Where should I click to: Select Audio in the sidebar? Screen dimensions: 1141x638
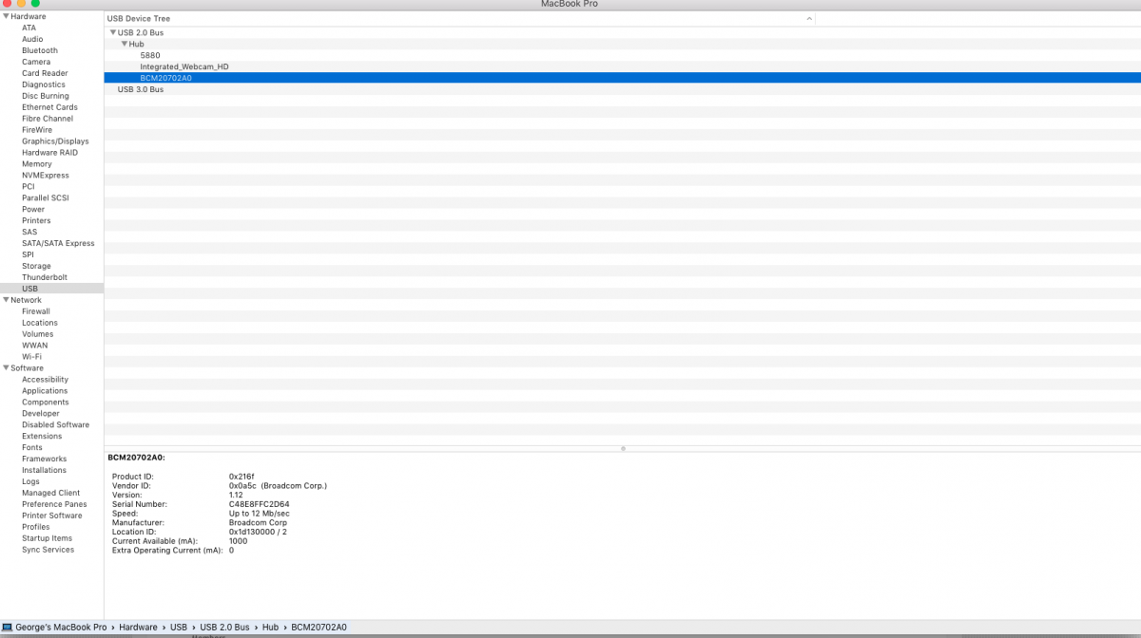click(32, 39)
